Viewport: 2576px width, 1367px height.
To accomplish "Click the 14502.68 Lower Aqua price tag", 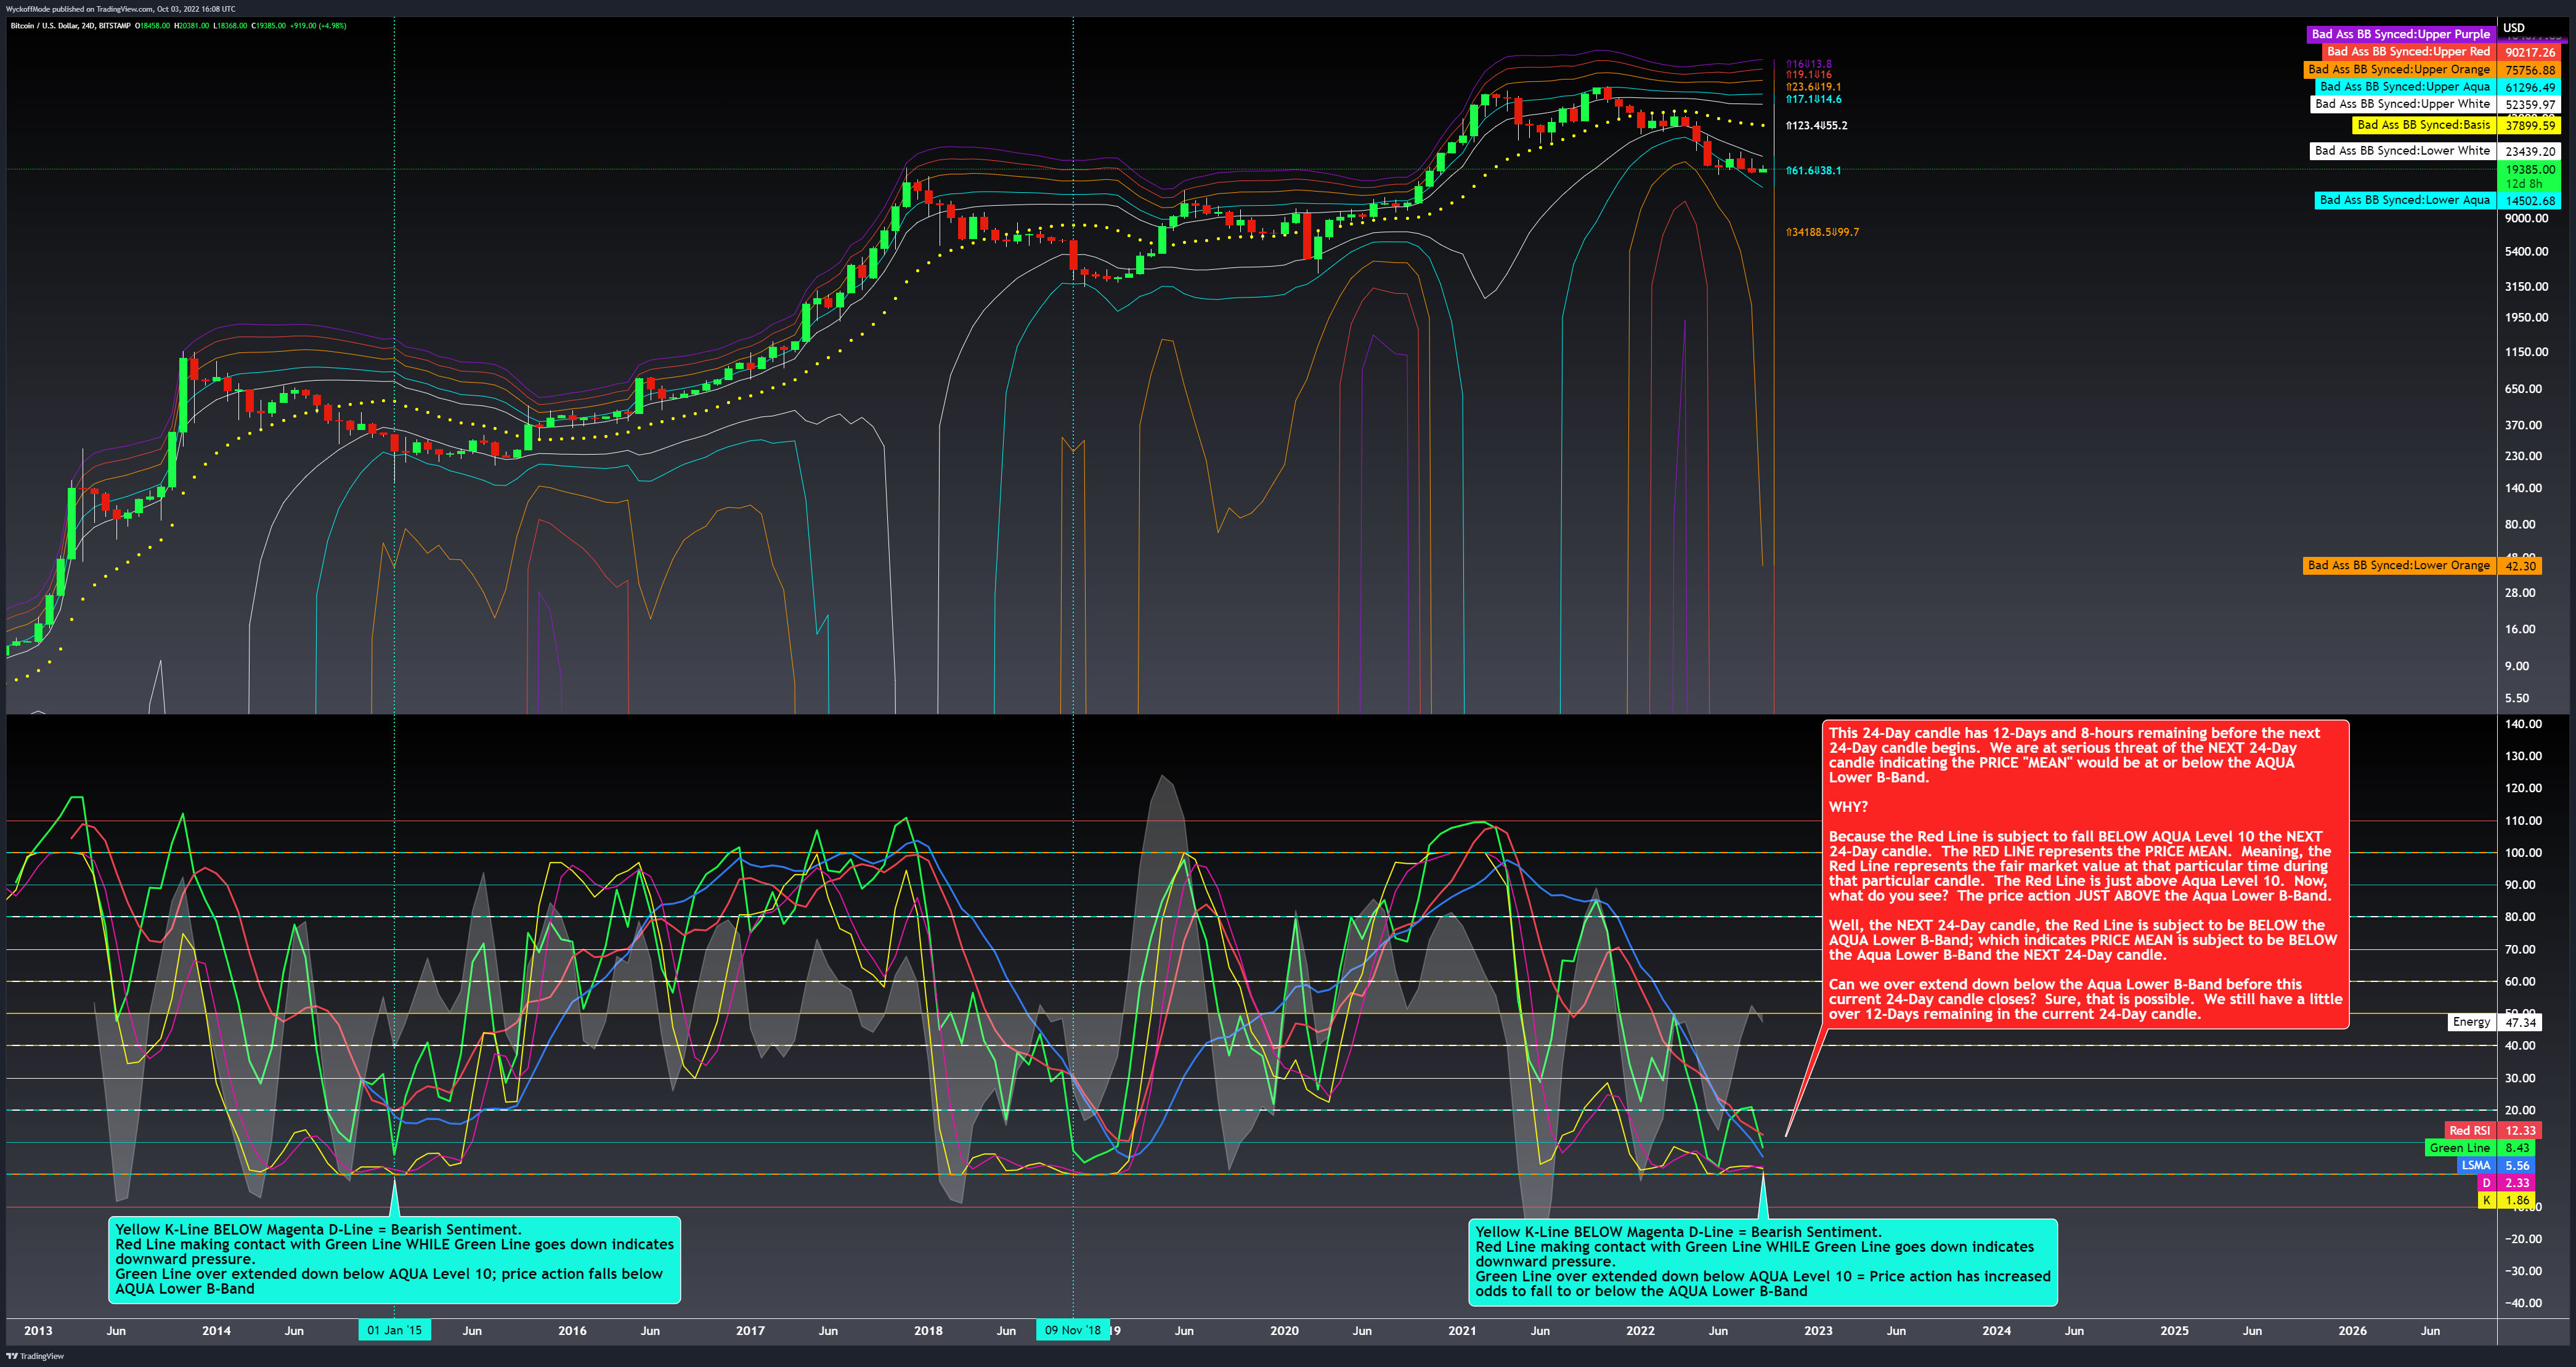I will (2530, 201).
